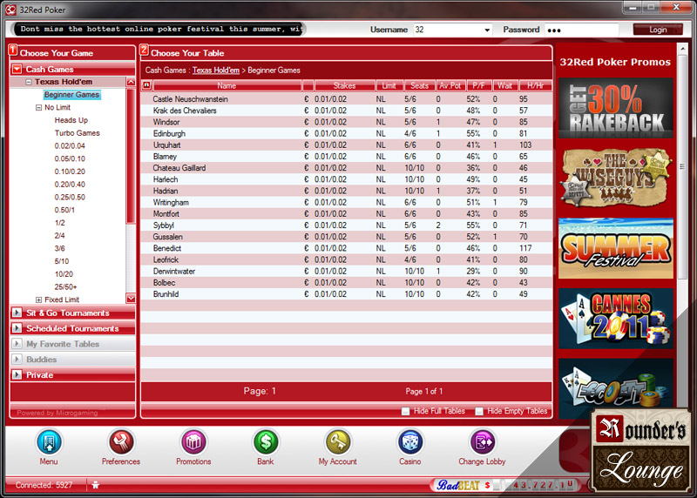The image size is (697, 498).
Task: Select the Sybbyl table row
Action: 347,225
